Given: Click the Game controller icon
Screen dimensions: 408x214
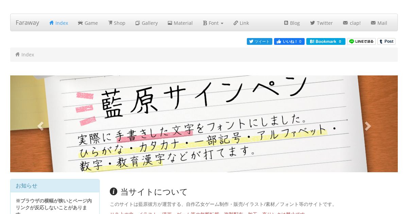Looking at the screenshot, I should [80, 23].
